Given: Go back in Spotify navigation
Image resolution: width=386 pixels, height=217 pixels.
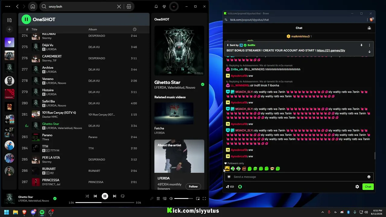Looking at the screenshot, I should (17, 6).
